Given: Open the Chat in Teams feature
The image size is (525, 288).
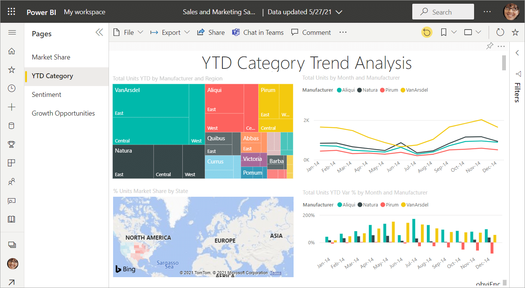Looking at the screenshot, I should 258,32.
